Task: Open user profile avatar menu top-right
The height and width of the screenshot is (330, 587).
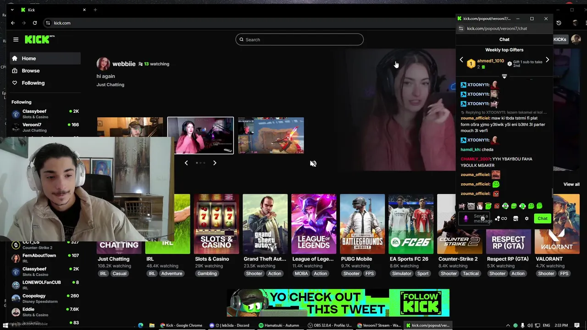Action: pyautogui.click(x=576, y=39)
